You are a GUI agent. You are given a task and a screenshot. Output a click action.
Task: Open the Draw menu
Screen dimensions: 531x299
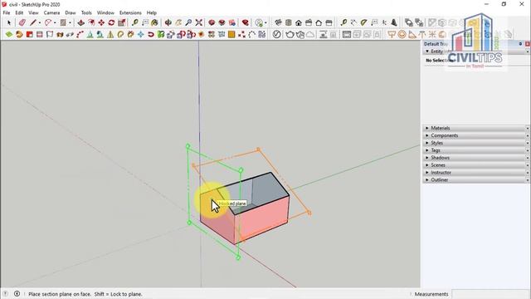(70, 12)
